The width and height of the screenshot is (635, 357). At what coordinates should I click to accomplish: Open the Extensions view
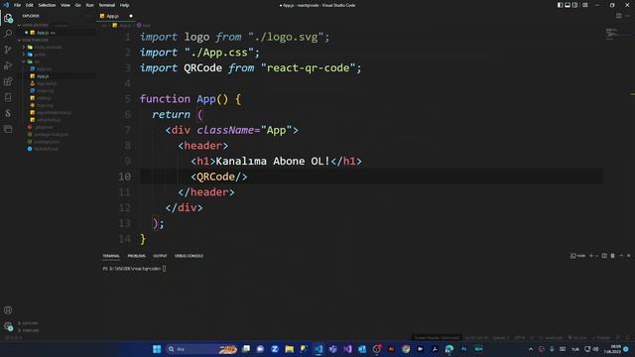pyautogui.click(x=8, y=81)
